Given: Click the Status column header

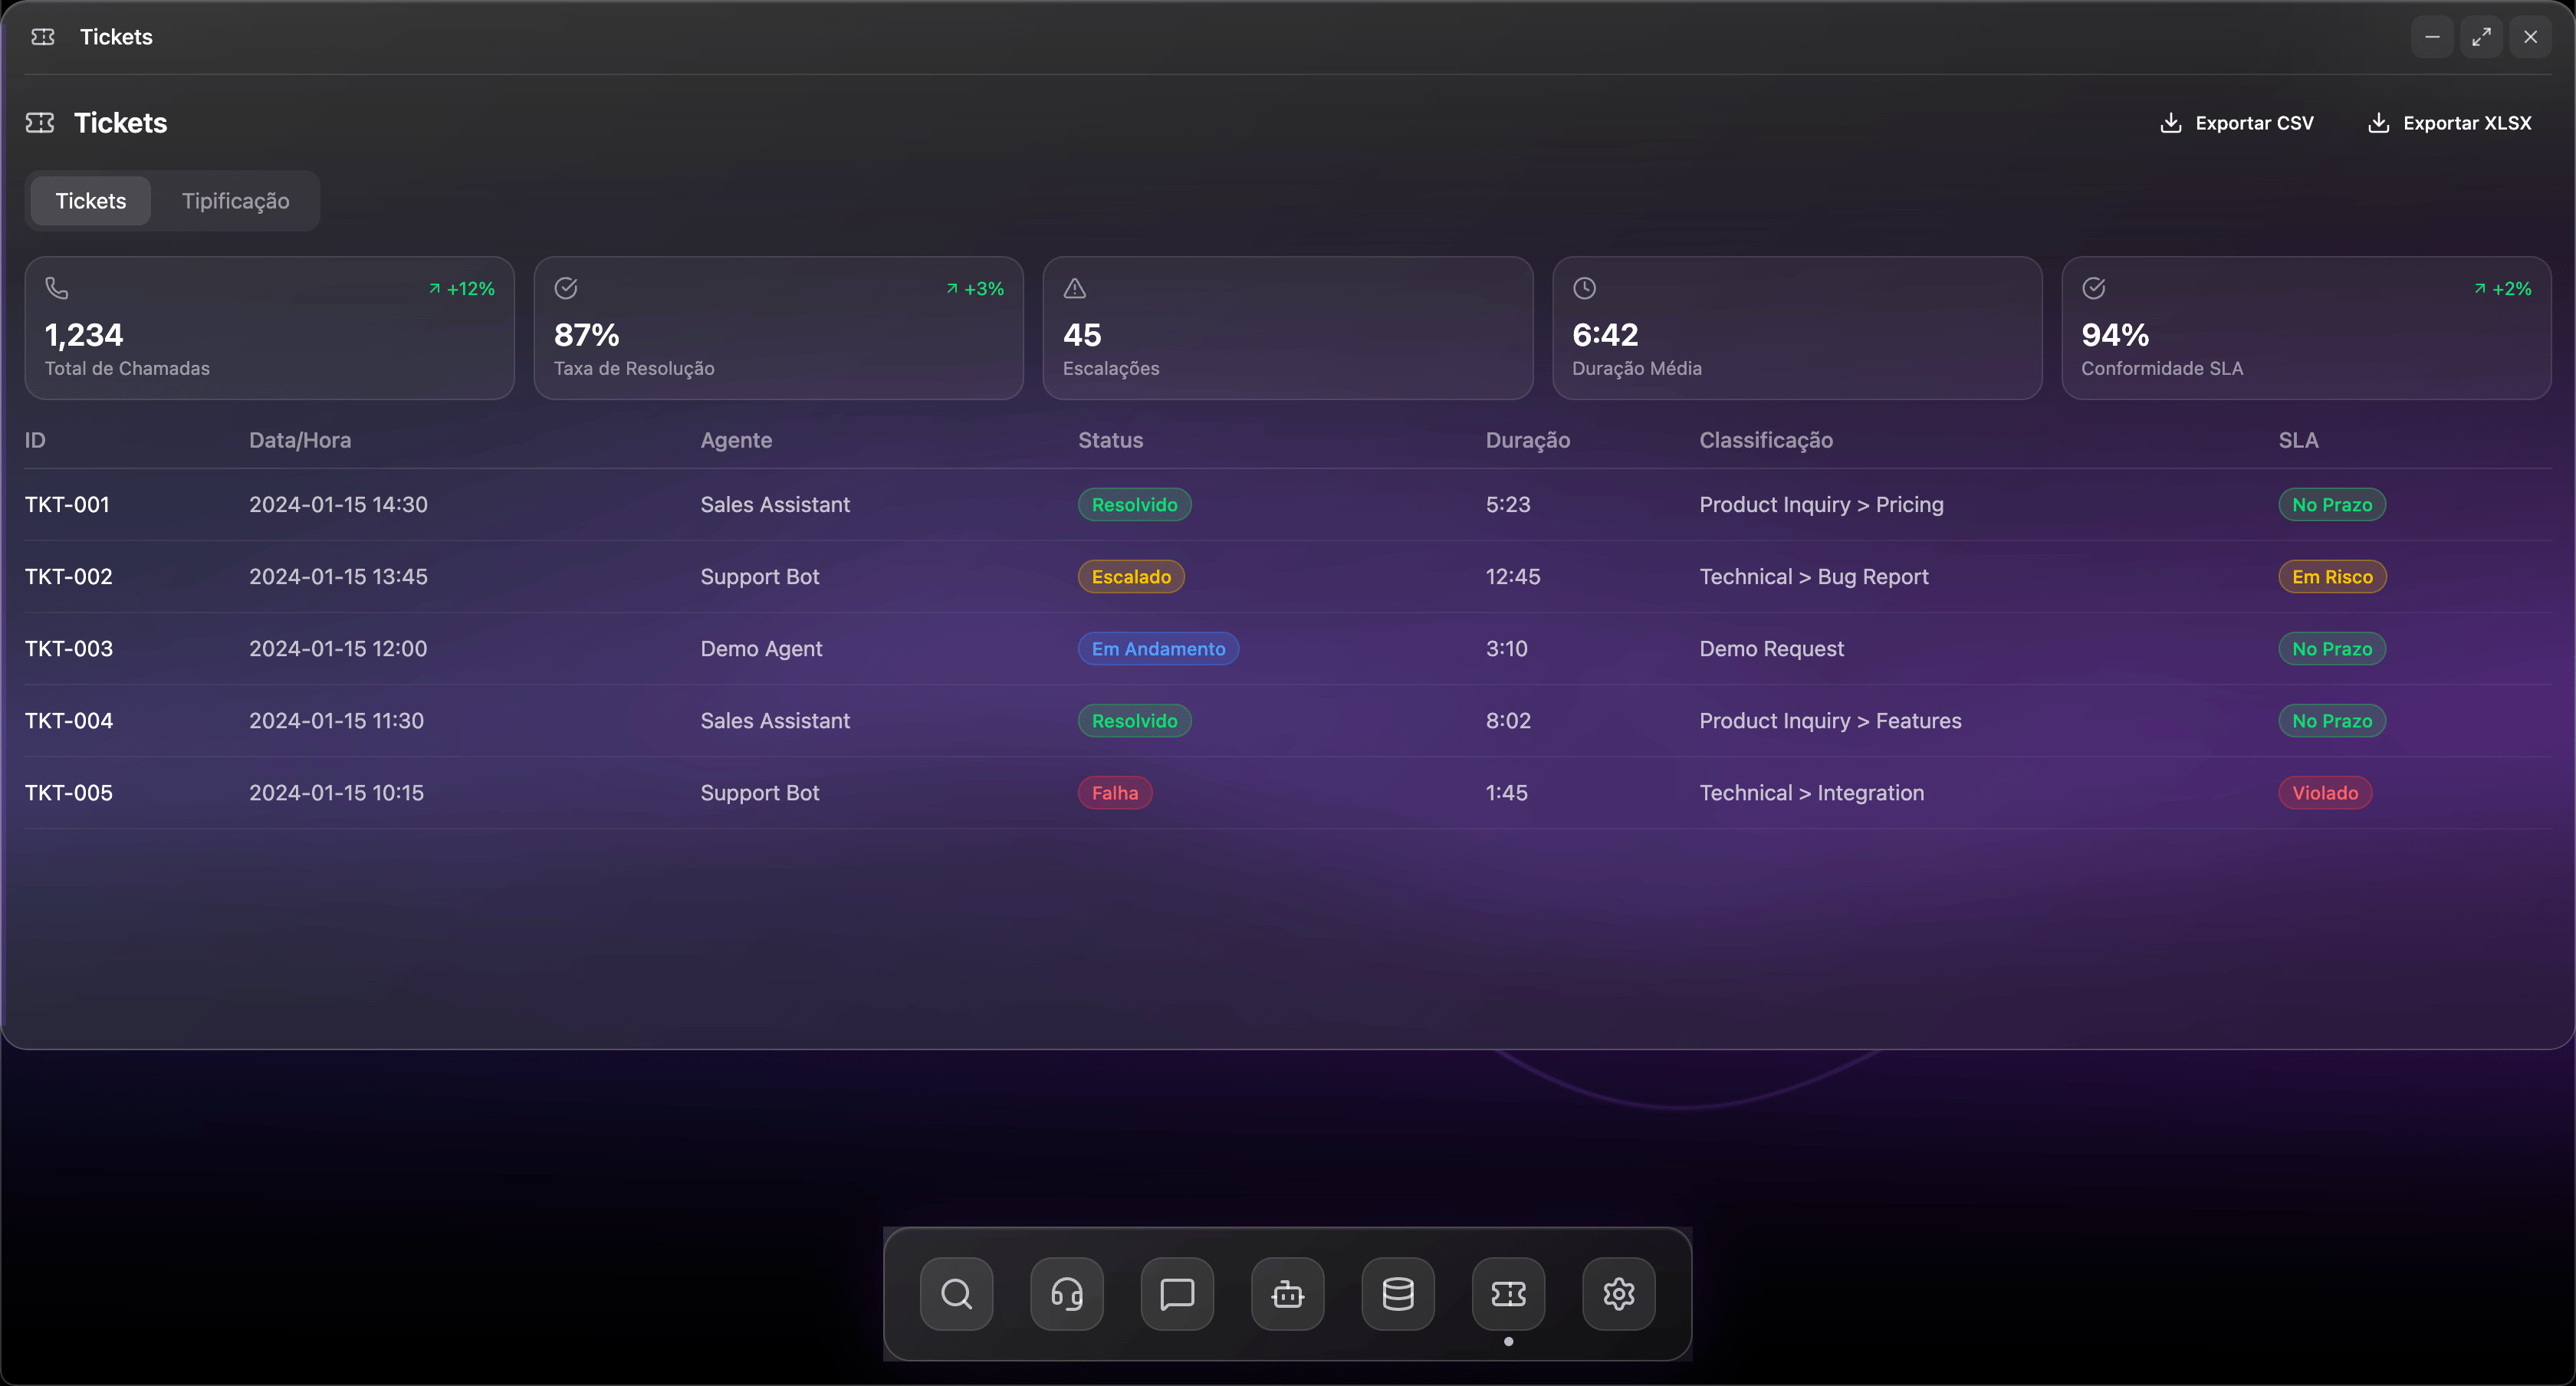Looking at the screenshot, I should [1109, 440].
